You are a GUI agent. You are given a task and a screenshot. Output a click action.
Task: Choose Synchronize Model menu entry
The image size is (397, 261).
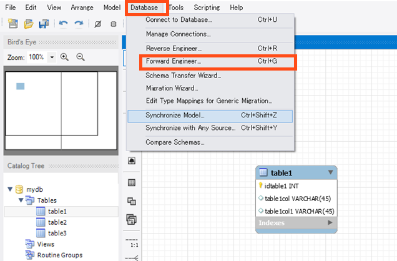pos(210,116)
